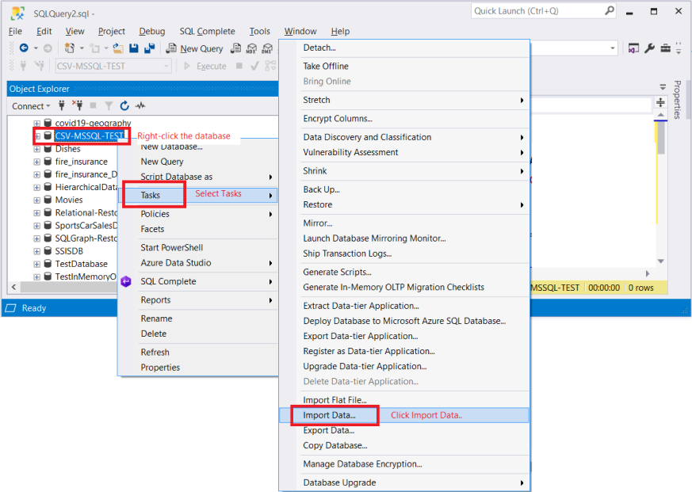Refresh the Object Explorer tree
The image size is (692, 492).
click(124, 106)
